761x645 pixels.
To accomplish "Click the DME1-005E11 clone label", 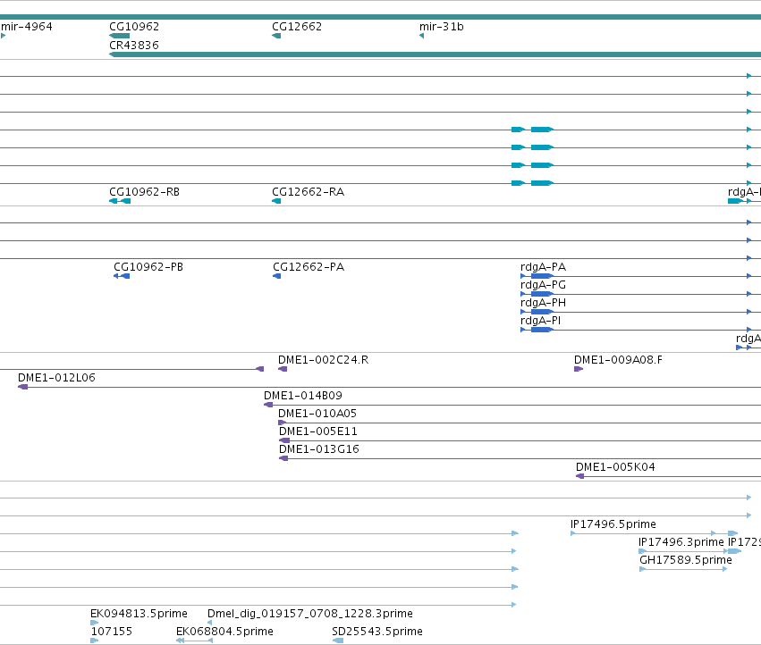I will [317, 431].
